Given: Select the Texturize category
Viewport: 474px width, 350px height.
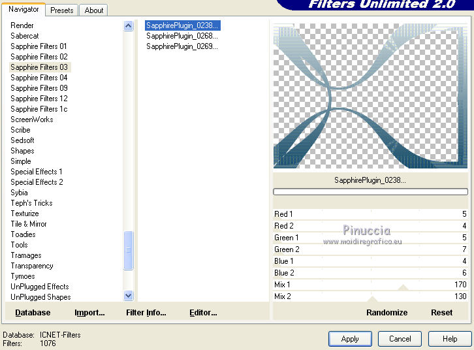Looking at the screenshot, I should pyautogui.click(x=25, y=214).
